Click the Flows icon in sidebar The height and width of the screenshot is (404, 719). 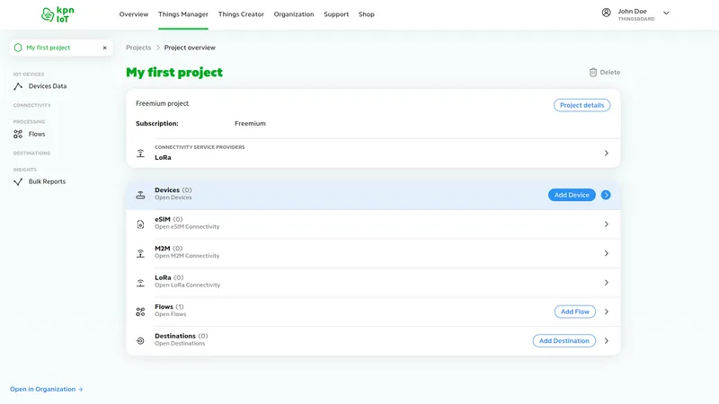pyautogui.click(x=18, y=134)
